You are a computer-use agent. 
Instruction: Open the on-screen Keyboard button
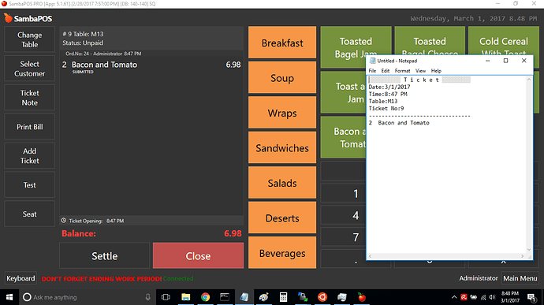pyautogui.click(x=20, y=278)
